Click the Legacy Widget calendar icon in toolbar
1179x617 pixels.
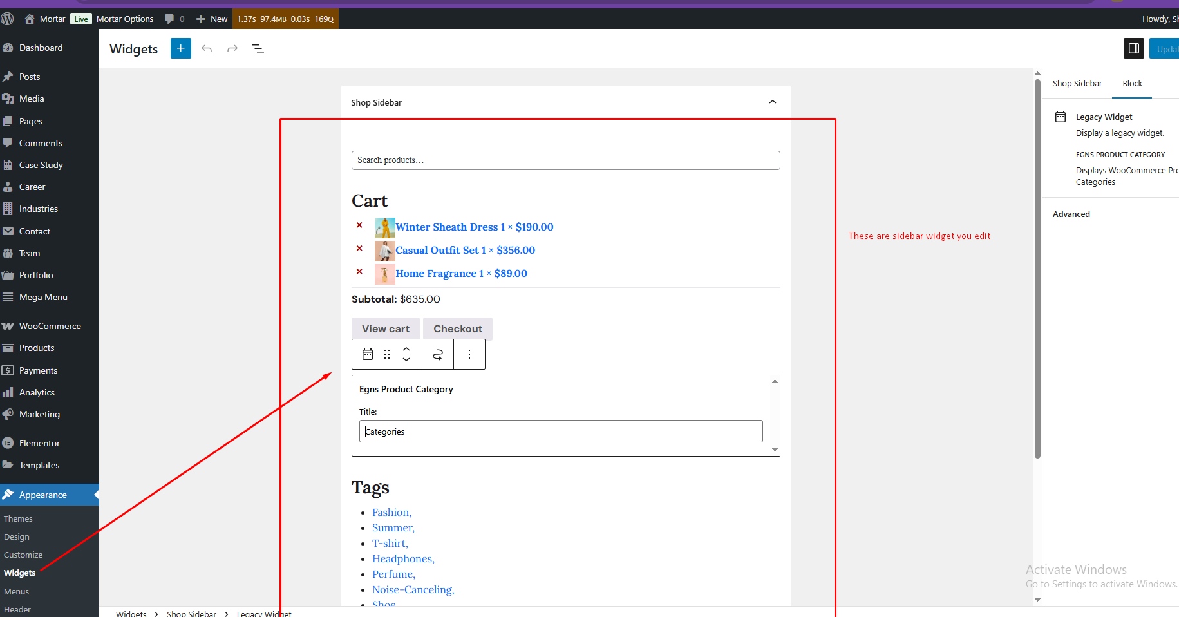[x=368, y=354]
